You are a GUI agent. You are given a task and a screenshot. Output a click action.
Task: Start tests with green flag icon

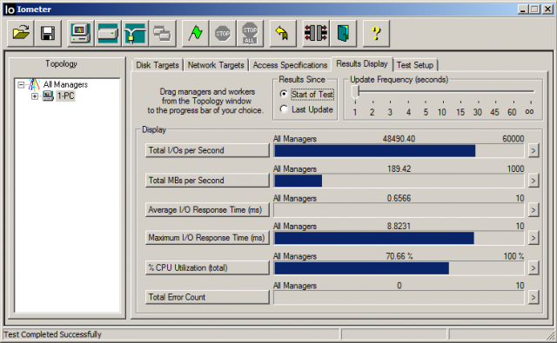[195, 33]
